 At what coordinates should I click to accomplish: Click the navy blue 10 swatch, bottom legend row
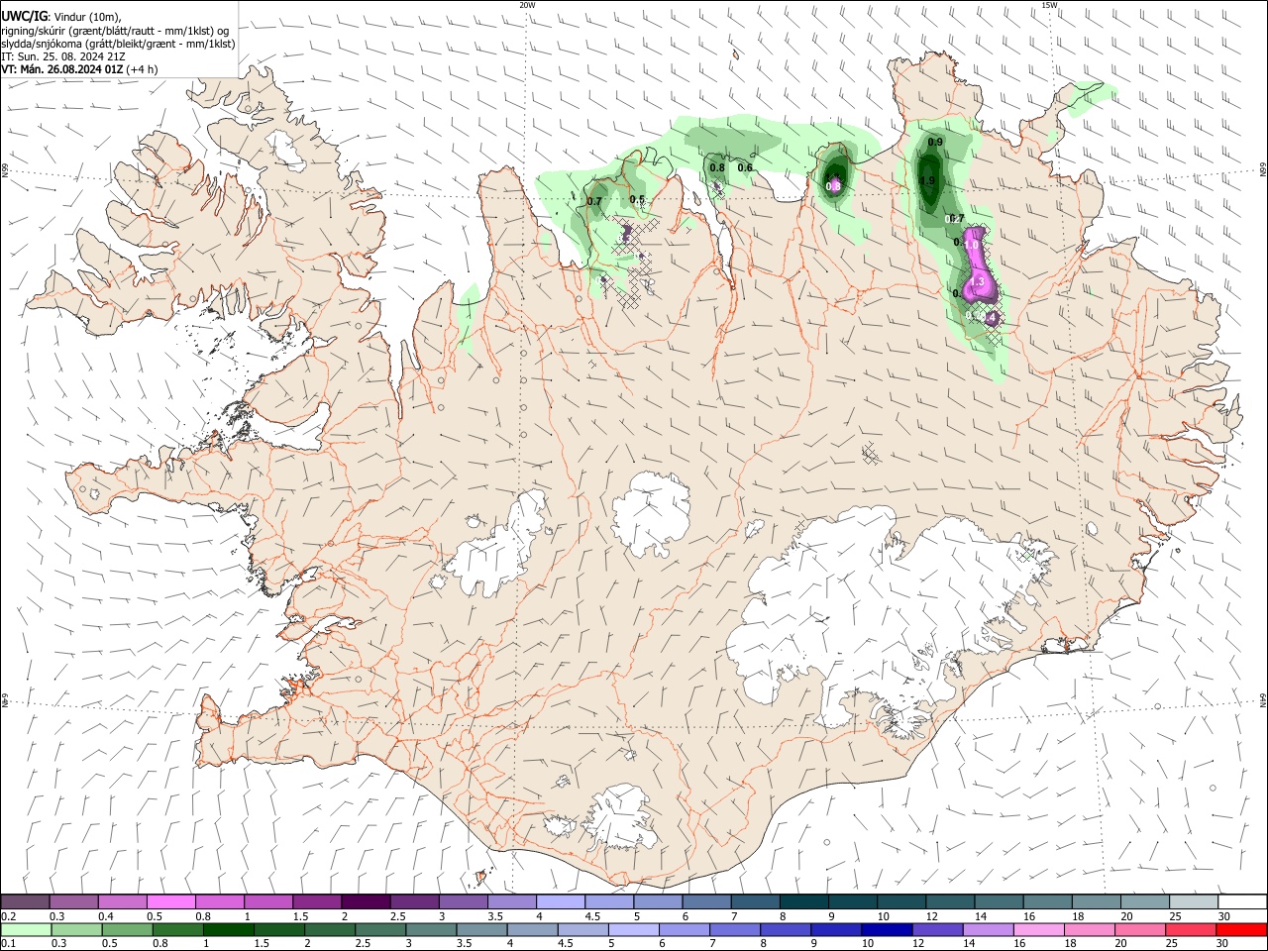[886, 929]
